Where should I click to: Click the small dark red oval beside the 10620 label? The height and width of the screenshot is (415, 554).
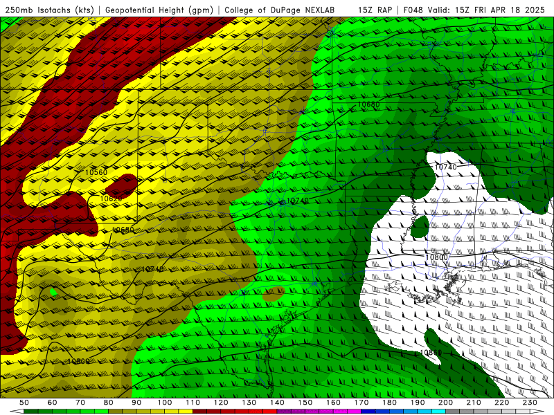tap(122, 185)
